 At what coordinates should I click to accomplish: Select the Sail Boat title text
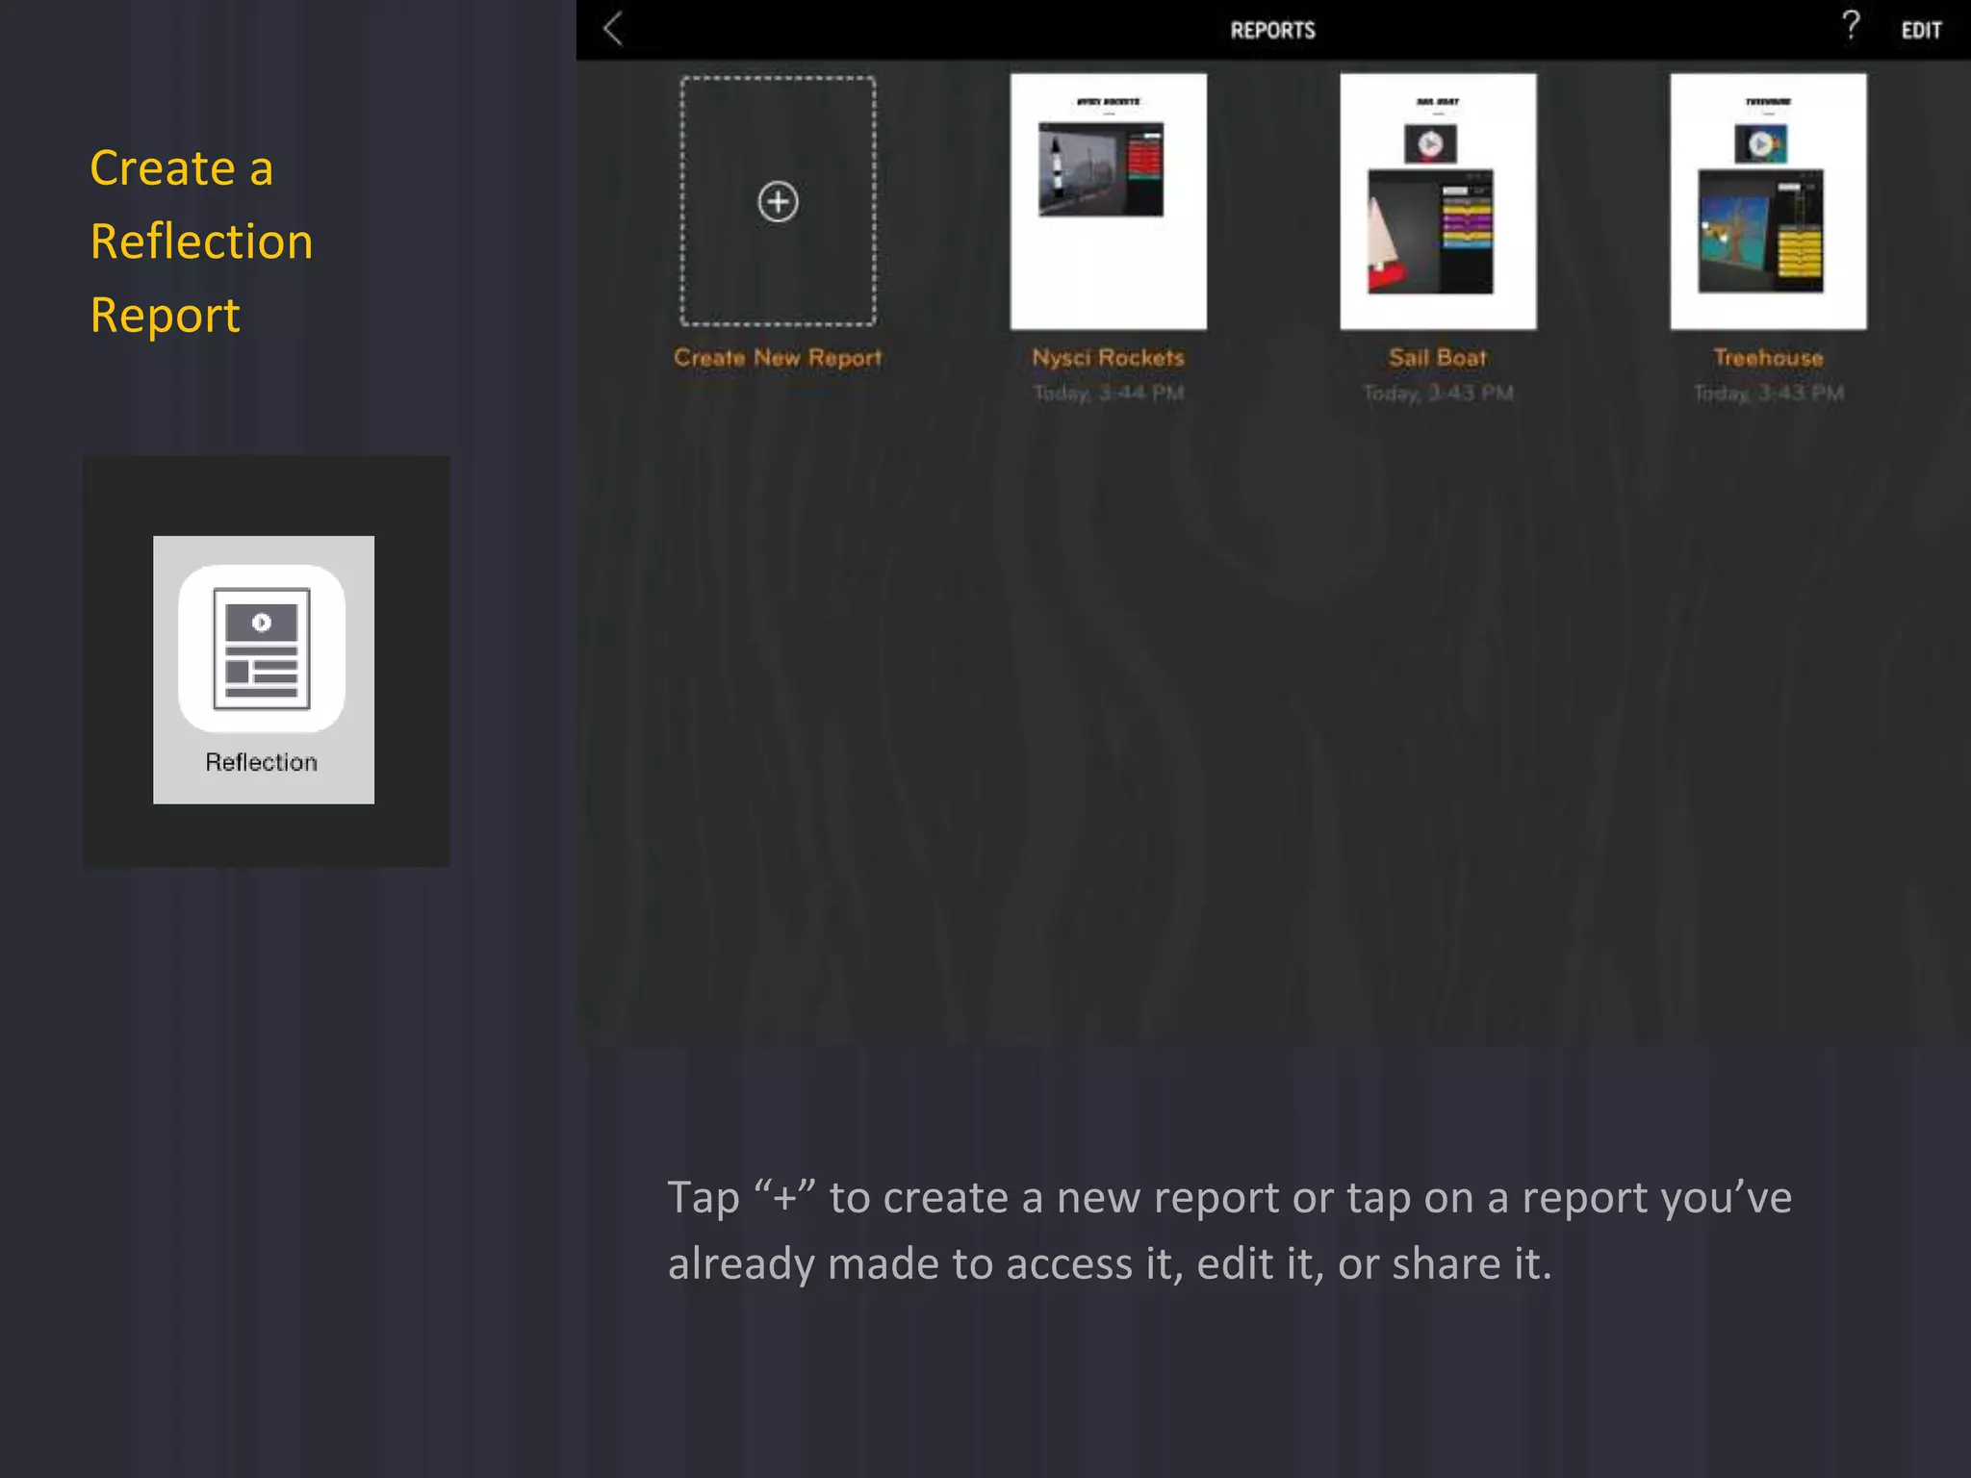coord(1438,358)
